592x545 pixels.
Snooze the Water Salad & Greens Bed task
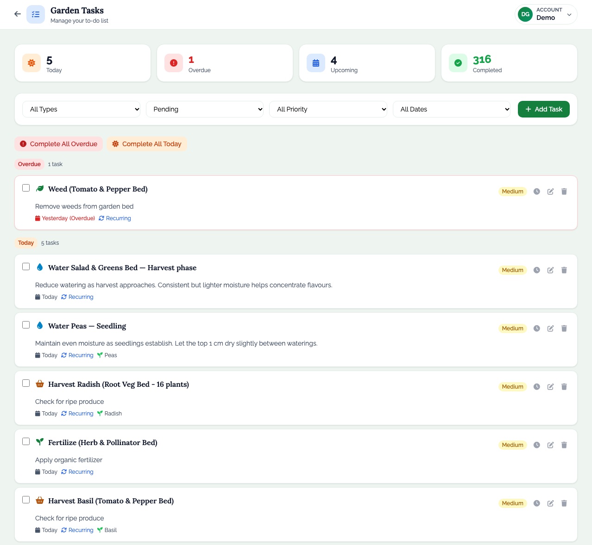tap(536, 270)
